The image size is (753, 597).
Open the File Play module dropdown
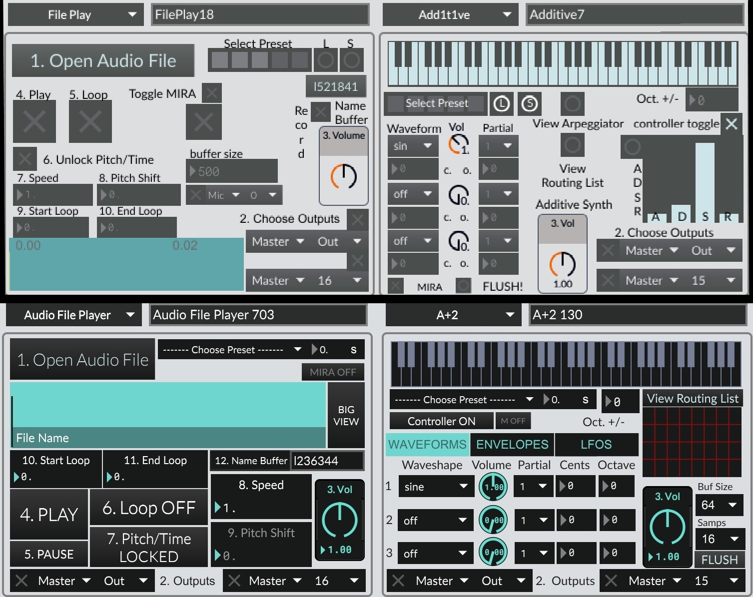point(76,15)
